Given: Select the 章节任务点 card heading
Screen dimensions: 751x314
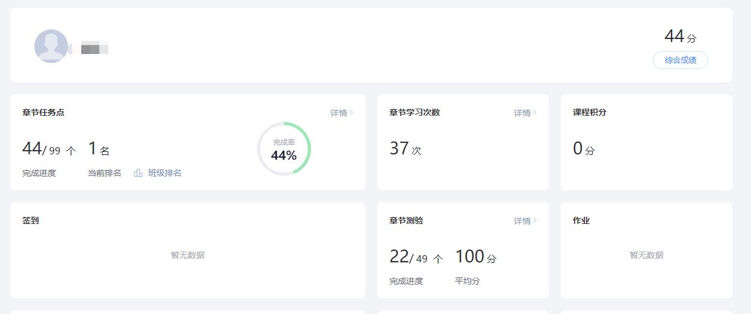Looking at the screenshot, I should 43,112.
